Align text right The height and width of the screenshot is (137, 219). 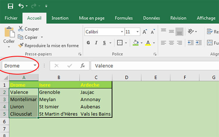click(x=180, y=43)
